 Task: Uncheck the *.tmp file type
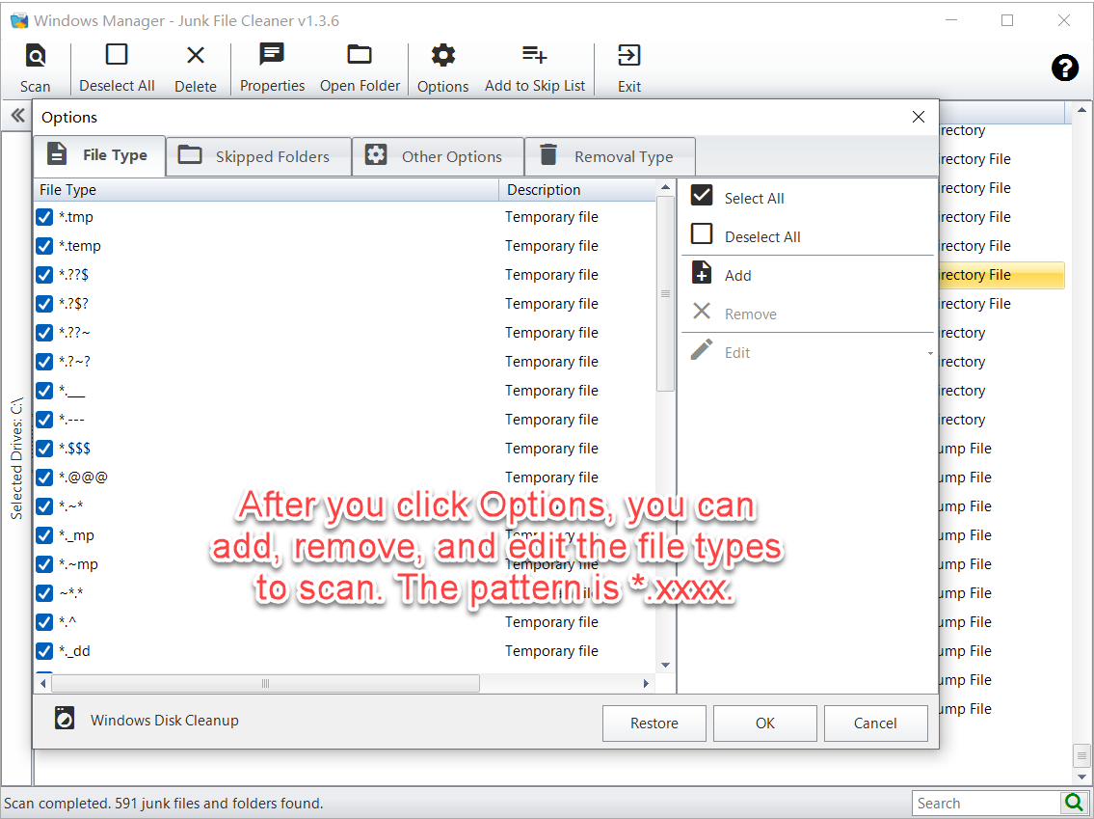(44, 217)
